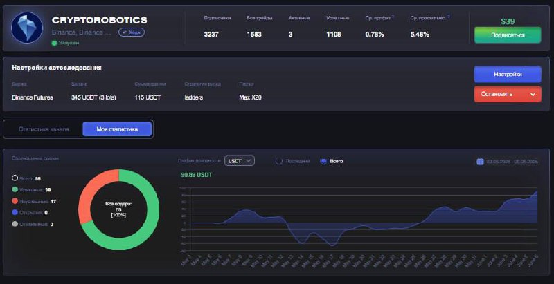Click the 1583 all trades value
554x284 pixels.
pyautogui.click(x=254, y=35)
